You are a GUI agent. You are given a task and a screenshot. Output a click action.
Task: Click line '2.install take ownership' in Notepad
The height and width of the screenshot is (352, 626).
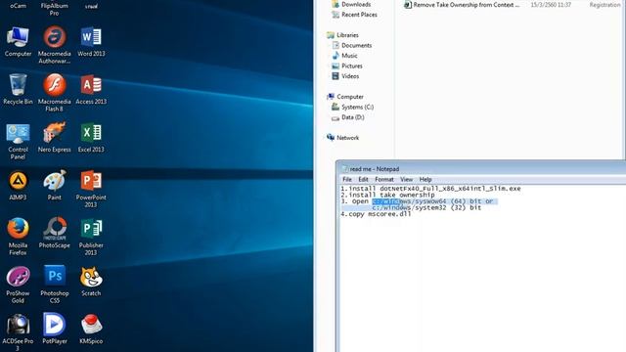point(387,195)
